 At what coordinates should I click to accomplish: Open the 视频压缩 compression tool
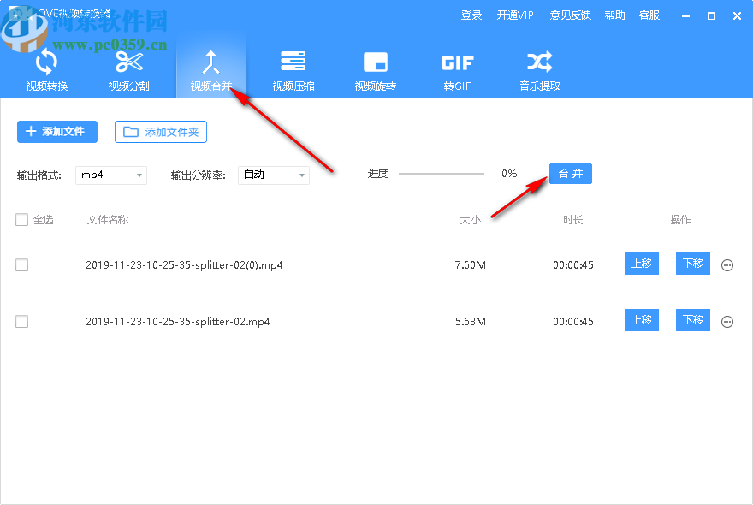pyautogui.click(x=293, y=70)
